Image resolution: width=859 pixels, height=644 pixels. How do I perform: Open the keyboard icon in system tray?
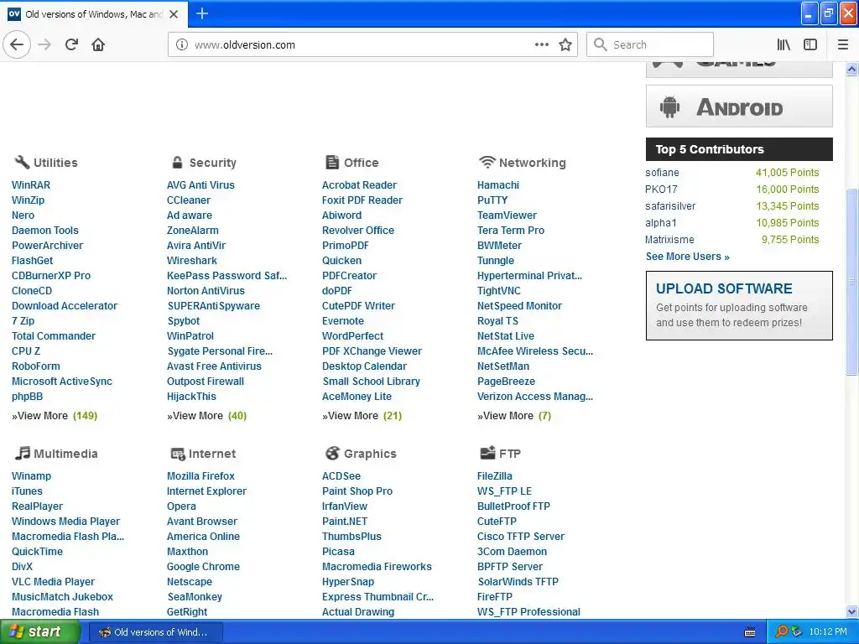pos(750,632)
